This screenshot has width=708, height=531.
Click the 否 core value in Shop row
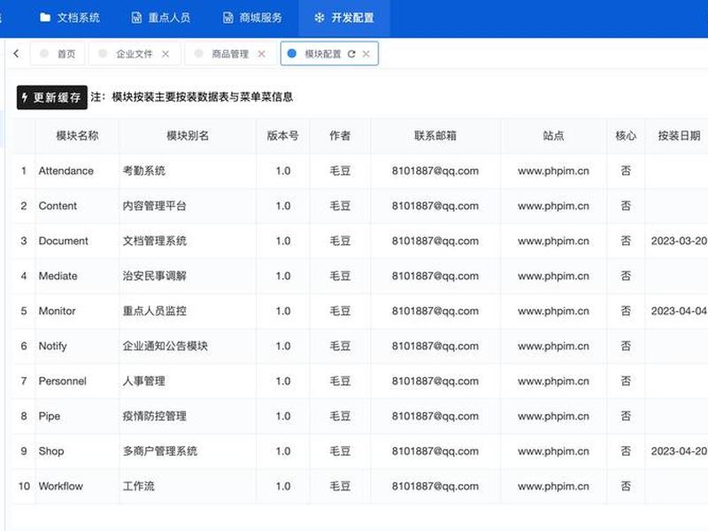click(626, 451)
